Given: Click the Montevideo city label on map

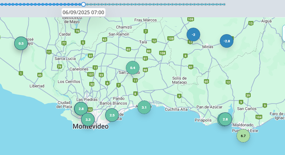Looking at the screenshot, I should (x=91, y=127).
